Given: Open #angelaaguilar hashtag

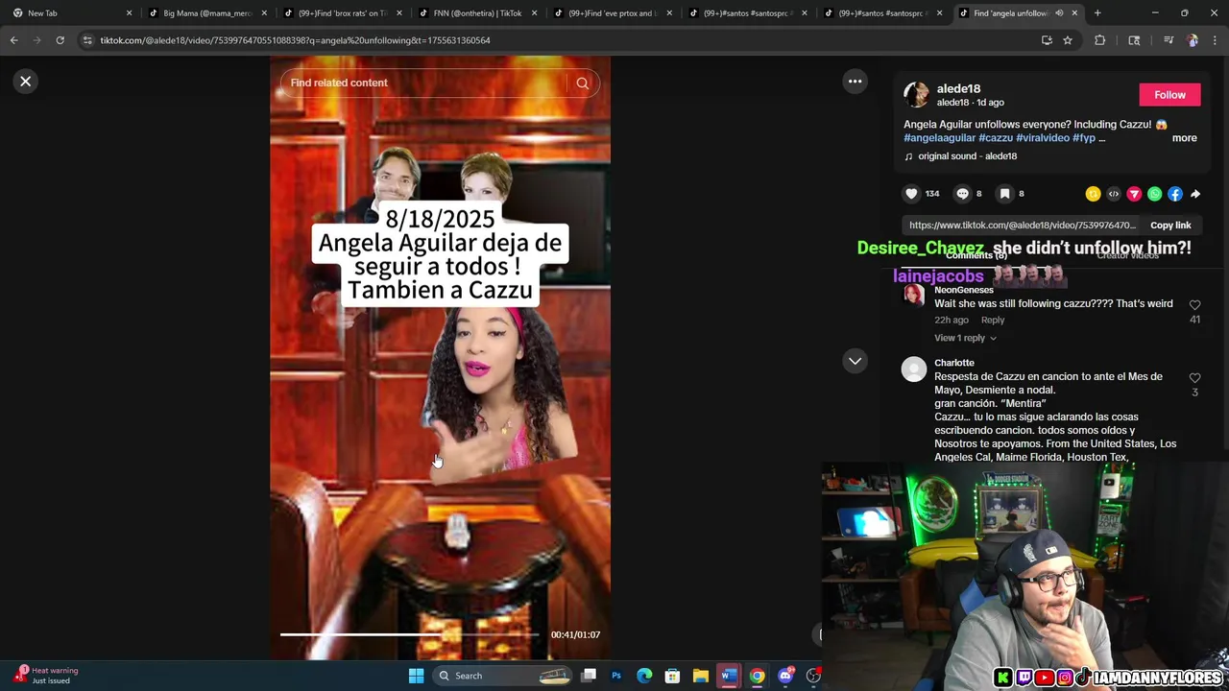Looking at the screenshot, I should point(939,138).
